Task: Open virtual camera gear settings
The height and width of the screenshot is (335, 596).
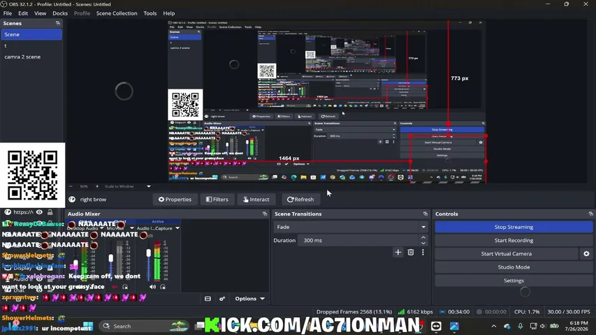Action: tap(586, 254)
